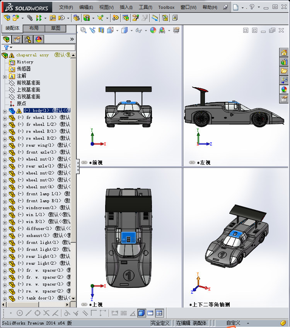Toggle the four view layout button
Image resolution: width=290 pixels, height=328 pixels.
pos(159,313)
